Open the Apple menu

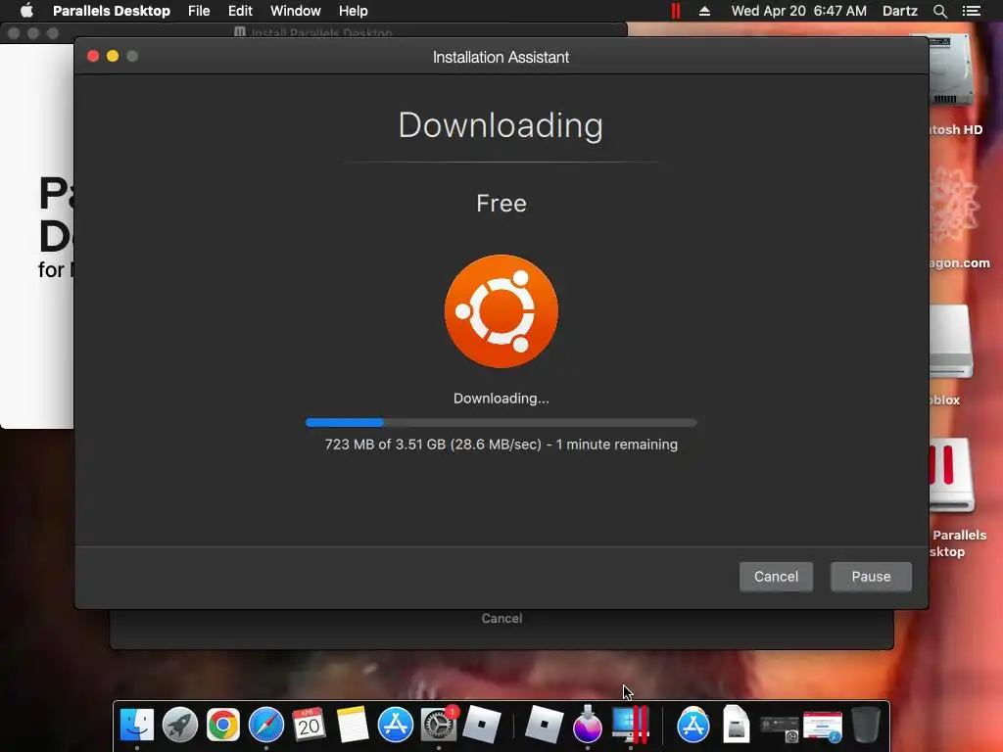click(26, 11)
